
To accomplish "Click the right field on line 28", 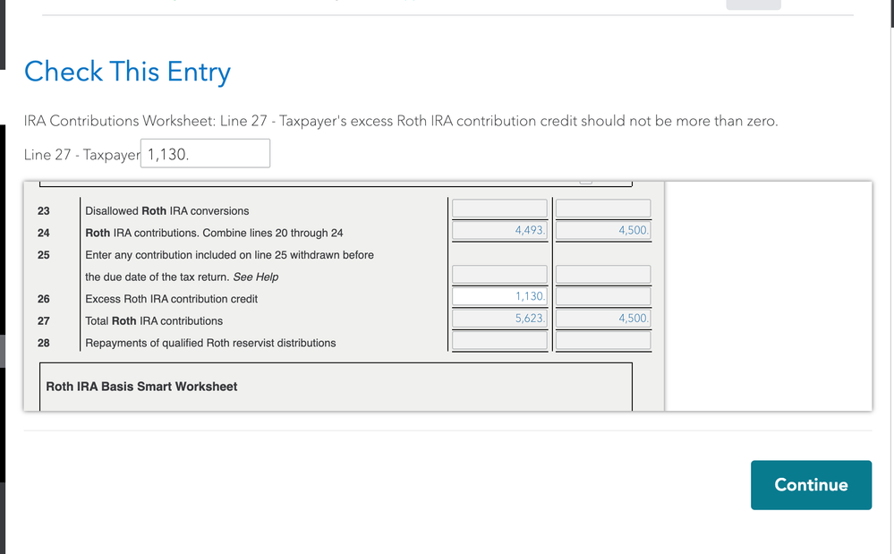I will coord(603,340).
